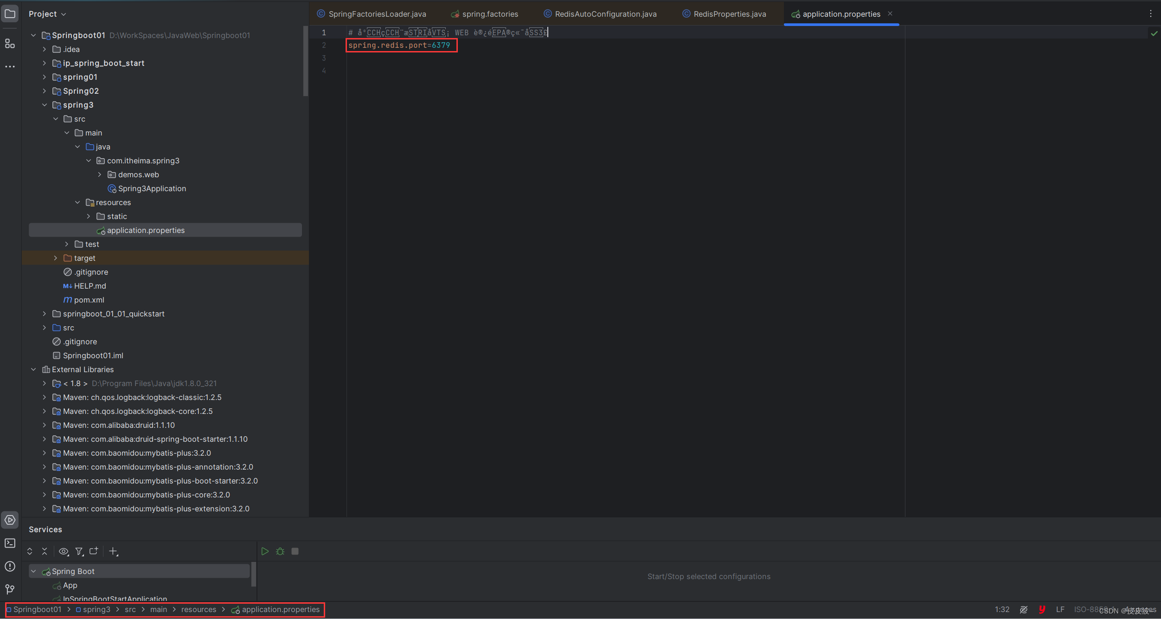Expand the demos.web package
The width and height of the screenshot is (1161, 619).
click(100, 174)
